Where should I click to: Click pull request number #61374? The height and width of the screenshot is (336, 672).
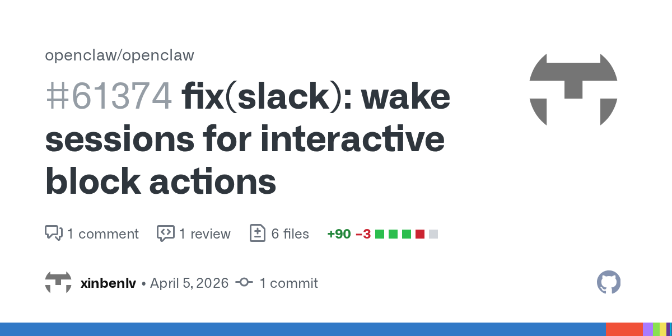tap(108, 96)
